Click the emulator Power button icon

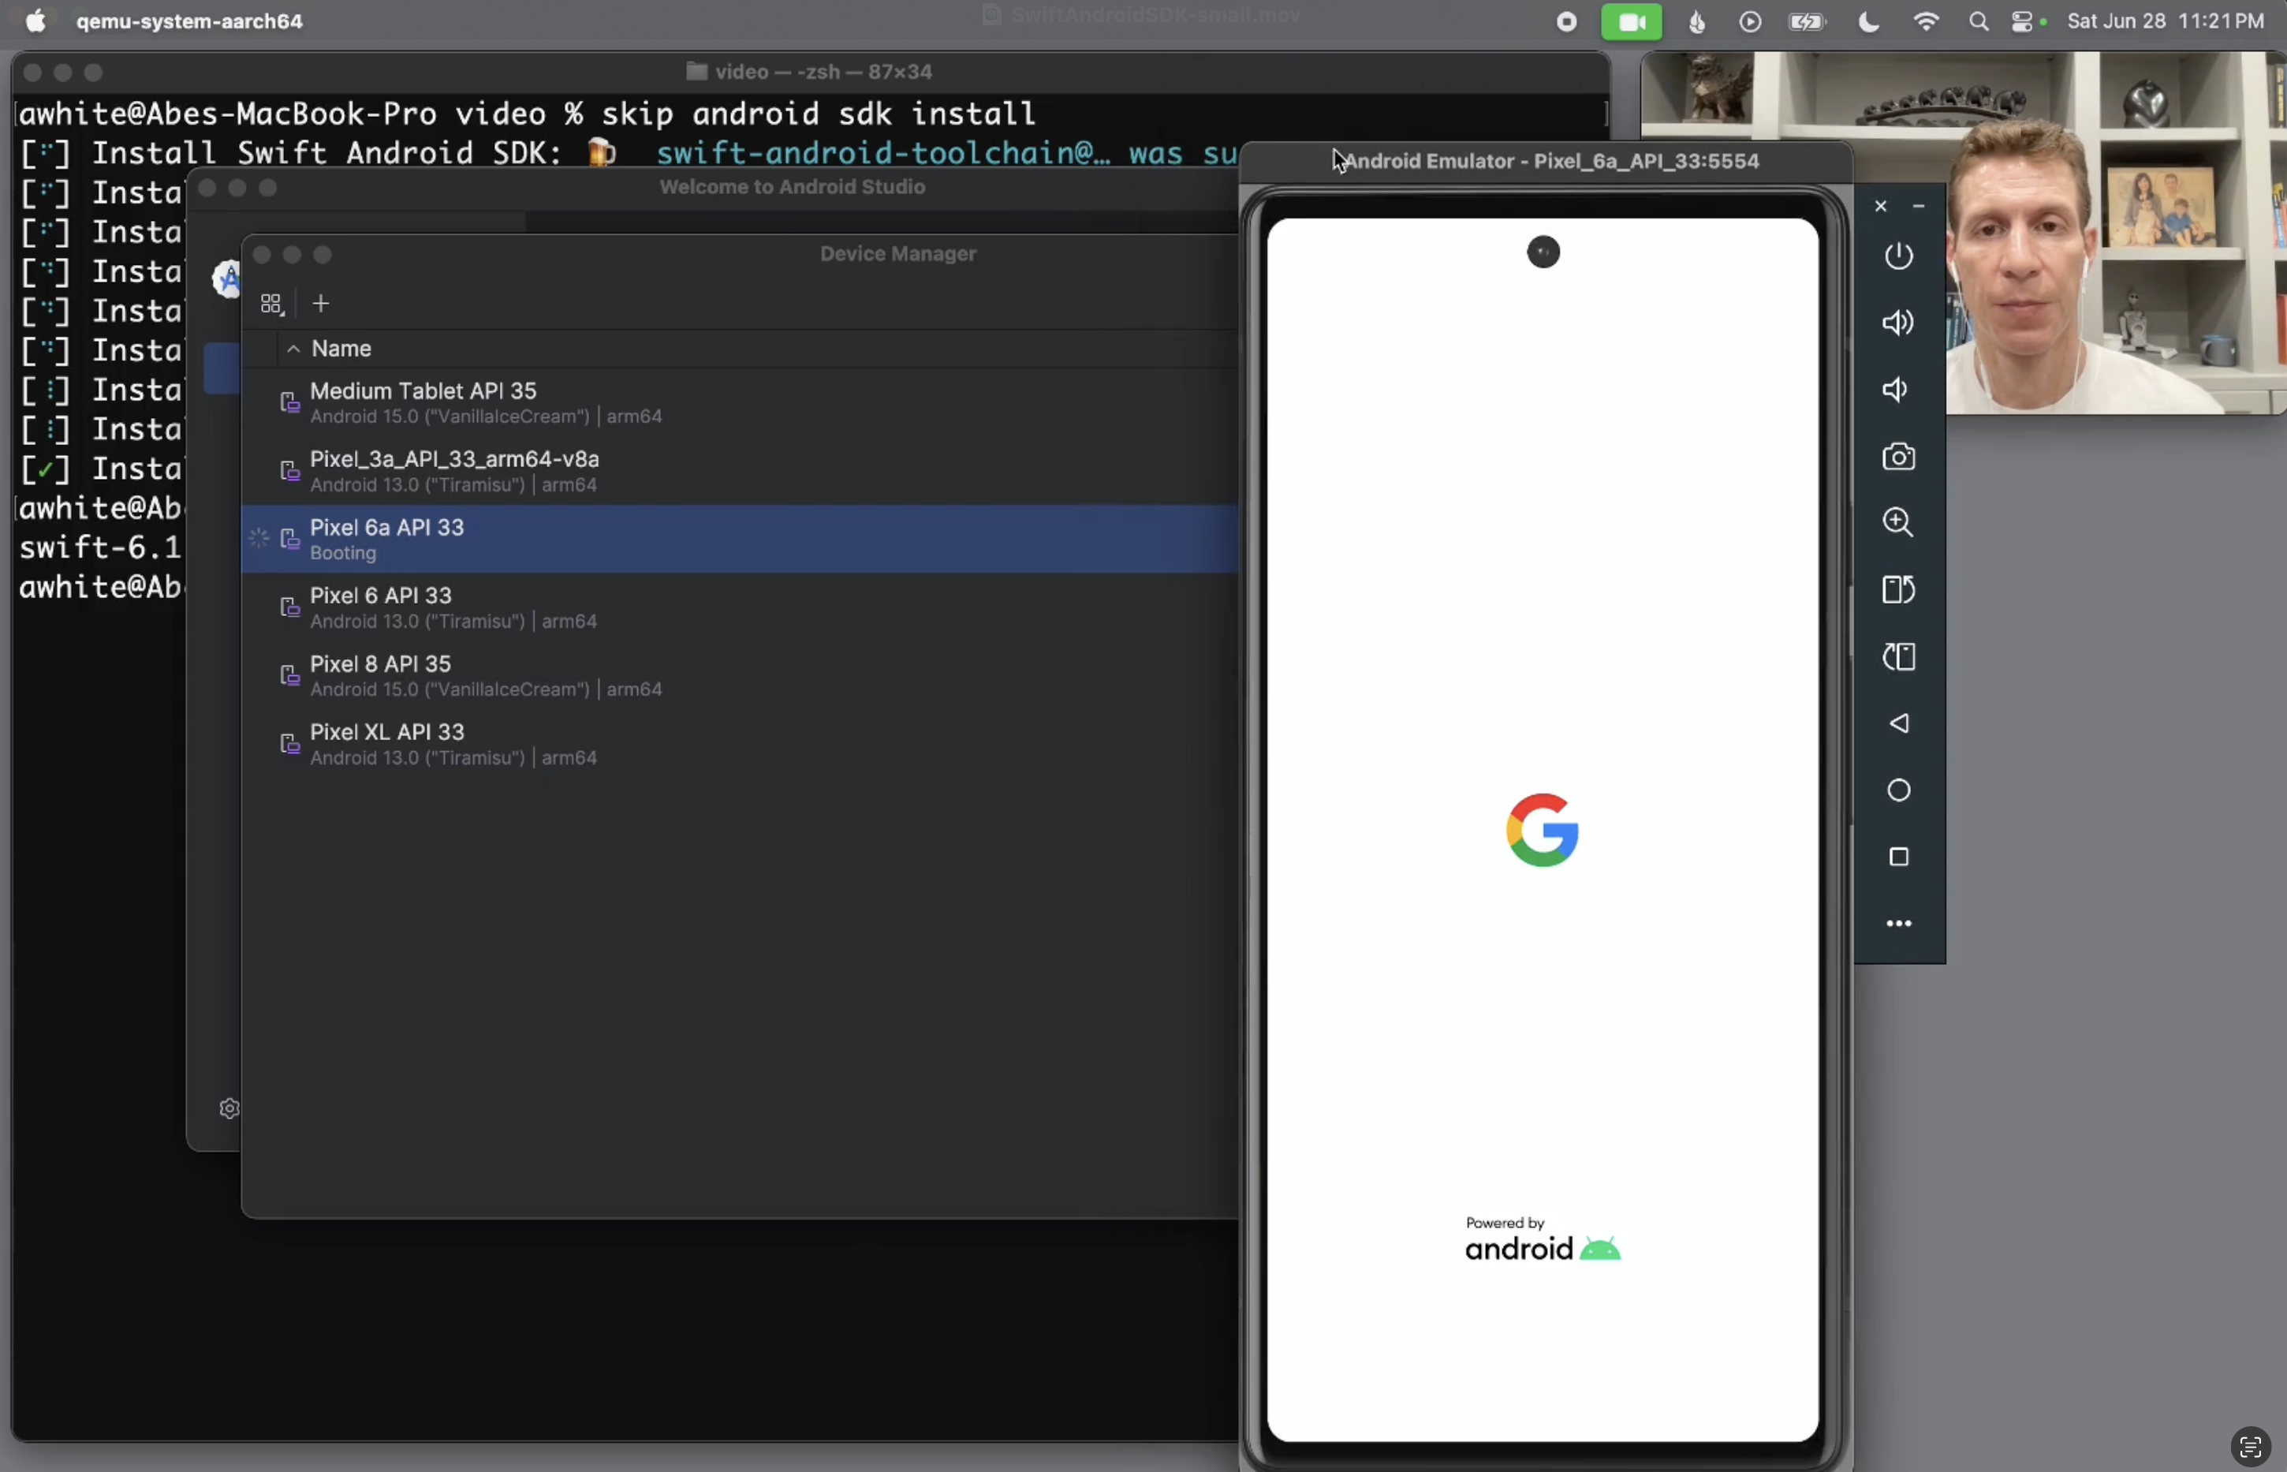coord(1898,256)
